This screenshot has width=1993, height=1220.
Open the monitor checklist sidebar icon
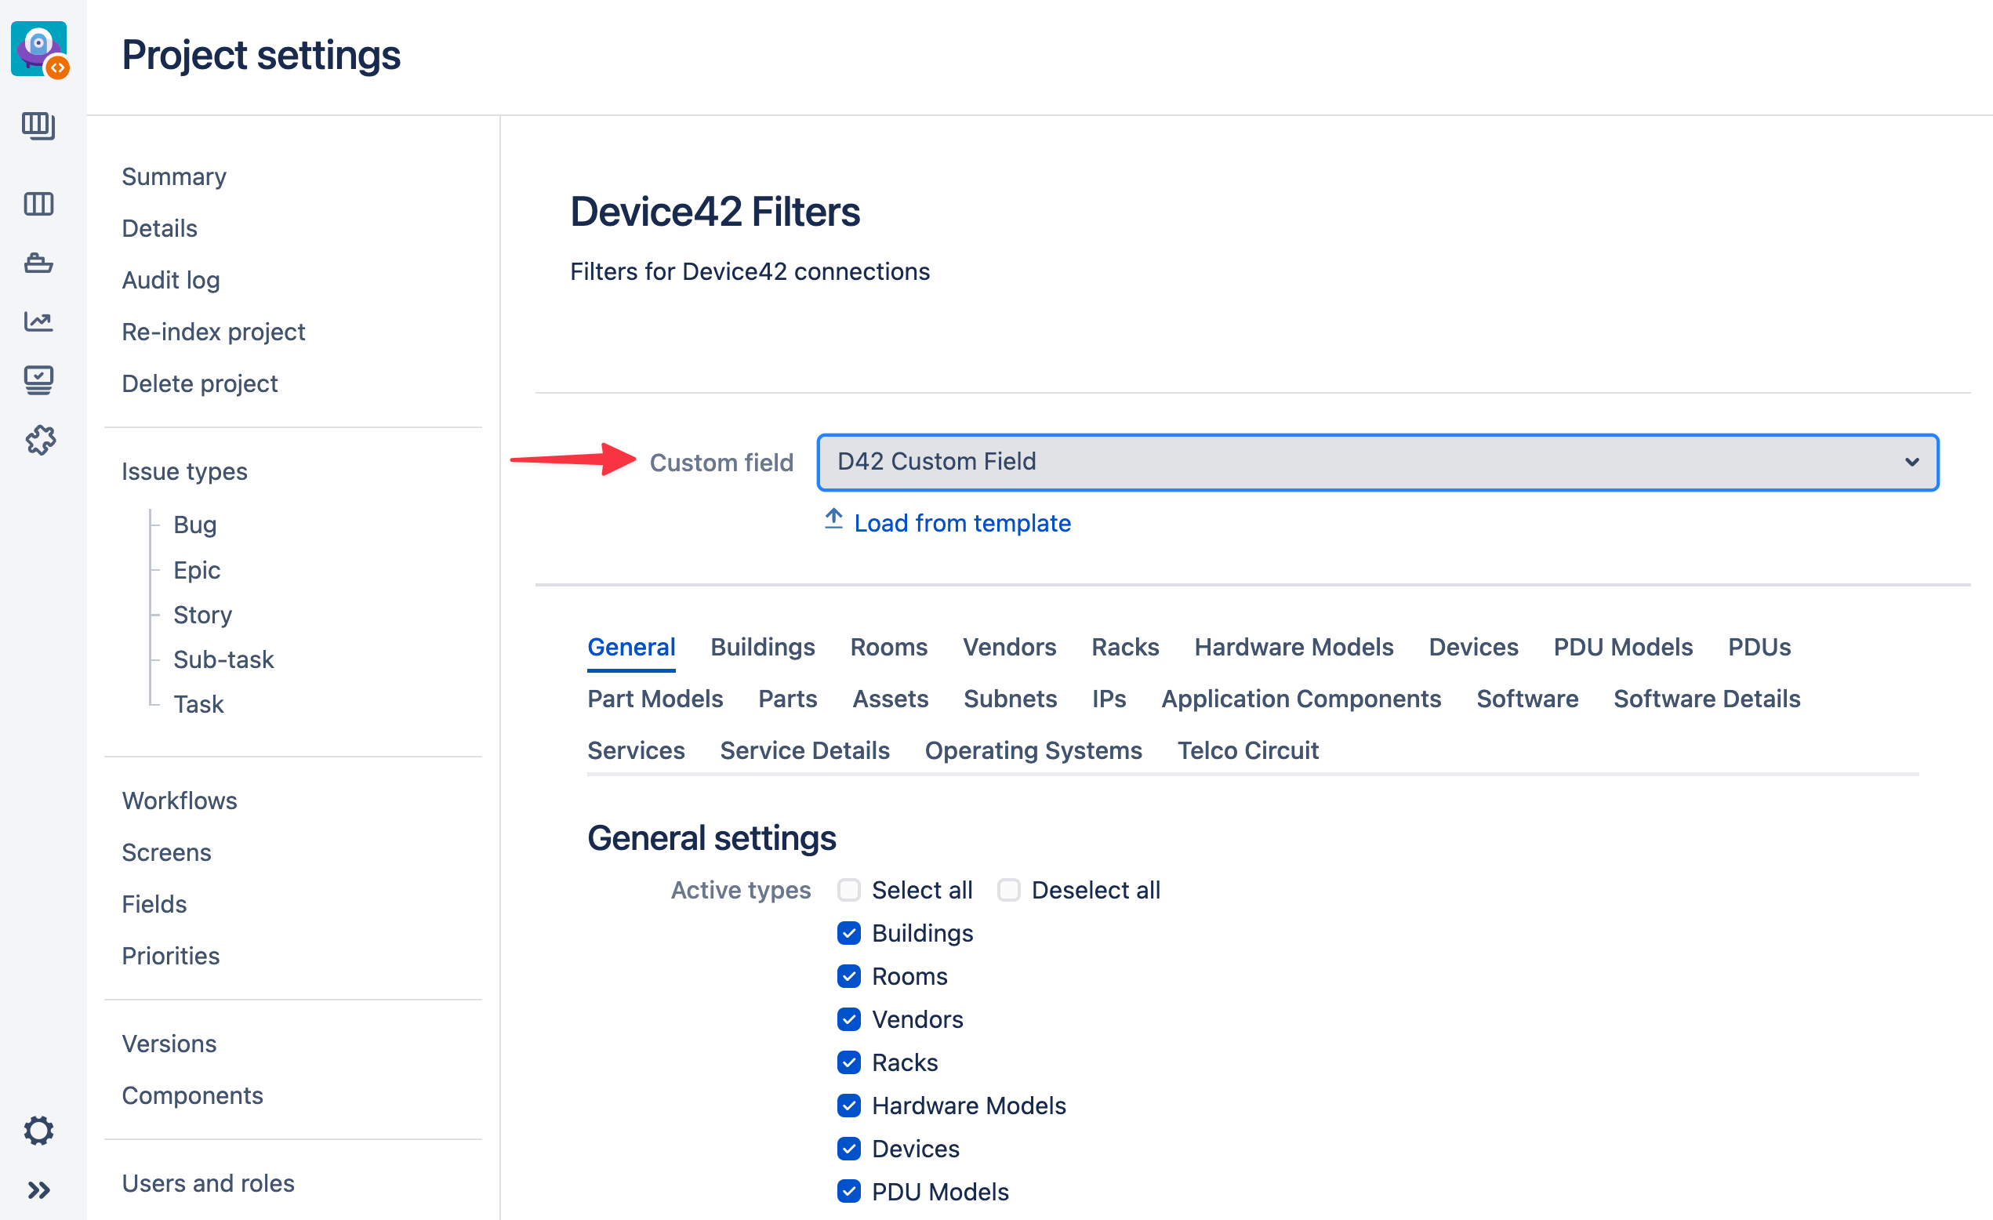(39, 379)
